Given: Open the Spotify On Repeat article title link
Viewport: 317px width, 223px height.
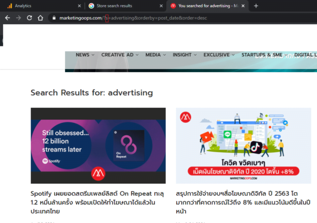Looking at the screenshot, I should [97, 202].
